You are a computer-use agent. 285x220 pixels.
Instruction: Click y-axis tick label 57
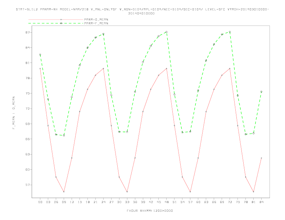(x=28, y=185)
